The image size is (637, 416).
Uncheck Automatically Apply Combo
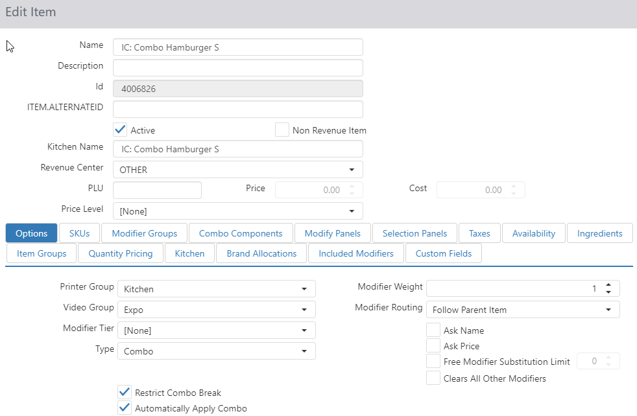125,408
